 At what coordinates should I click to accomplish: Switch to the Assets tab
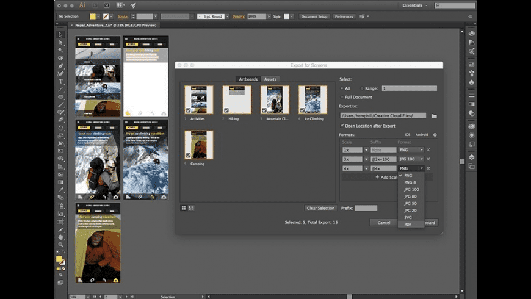pos(270,79)
